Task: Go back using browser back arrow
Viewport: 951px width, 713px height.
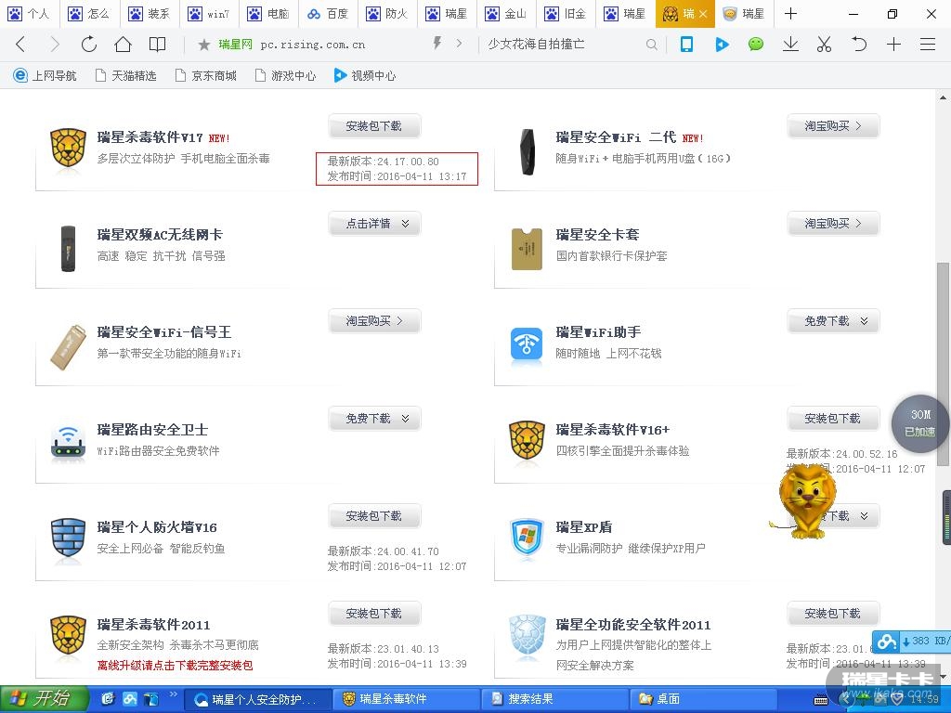Action: pos(20,44)
